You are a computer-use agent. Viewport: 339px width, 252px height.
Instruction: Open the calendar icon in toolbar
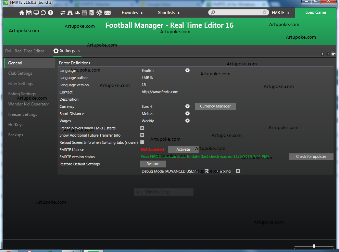click(x=84, y=13)
